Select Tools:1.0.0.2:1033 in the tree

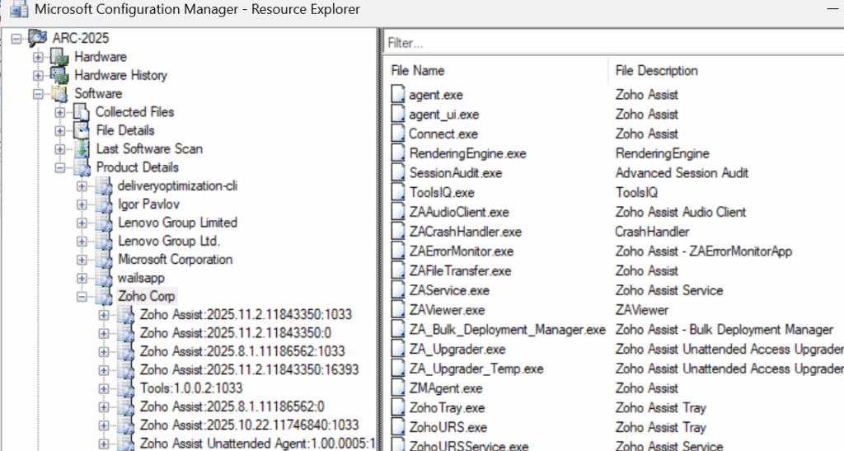tap(190, 388)
